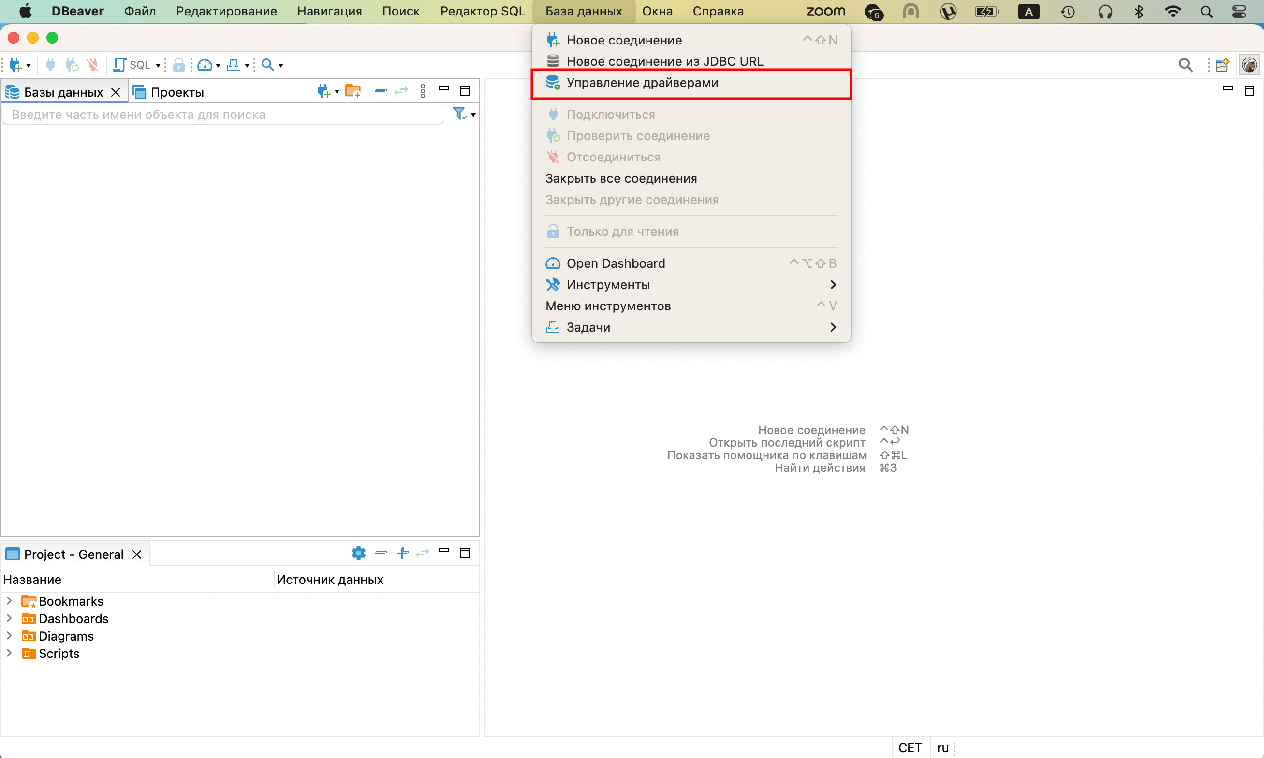Click the SQL editor toolbar icon
Screen dimensions: 1264x758
[120, 65]
